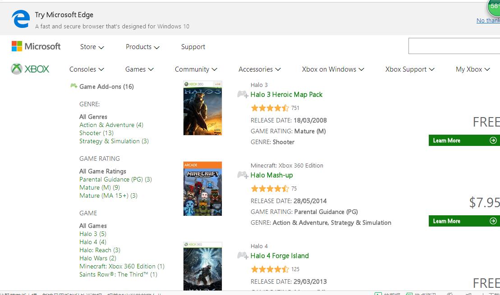Screen dimensions: 500x295
Task: Filter by Strategy & Simulation genre
Action: click(114, 141)
